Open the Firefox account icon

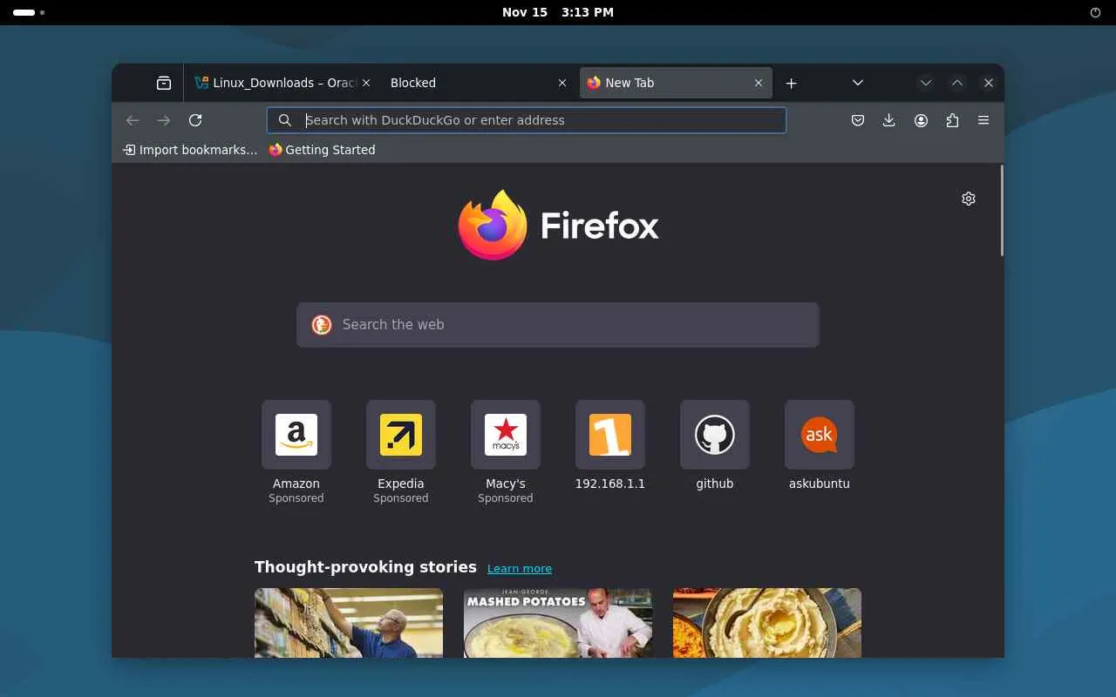click(x=921, y=120)
